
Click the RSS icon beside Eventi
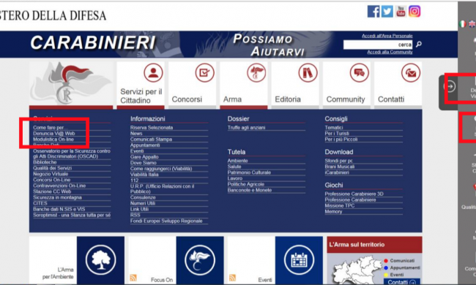233,278
